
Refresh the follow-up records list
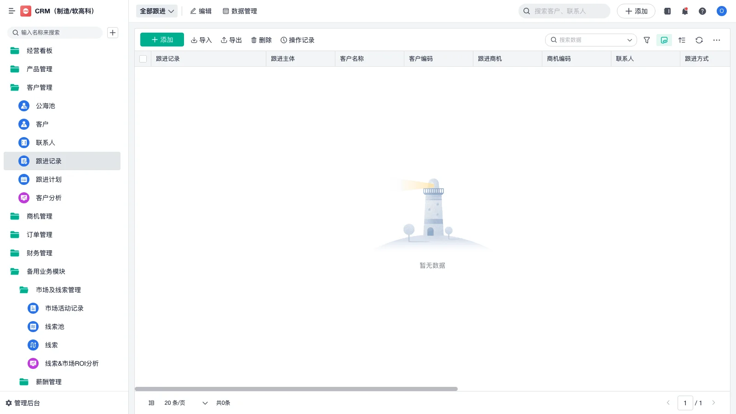699,40
